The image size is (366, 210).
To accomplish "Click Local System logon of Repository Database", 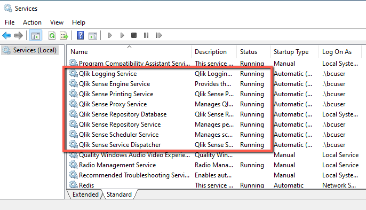I will [x=340, y=114].
